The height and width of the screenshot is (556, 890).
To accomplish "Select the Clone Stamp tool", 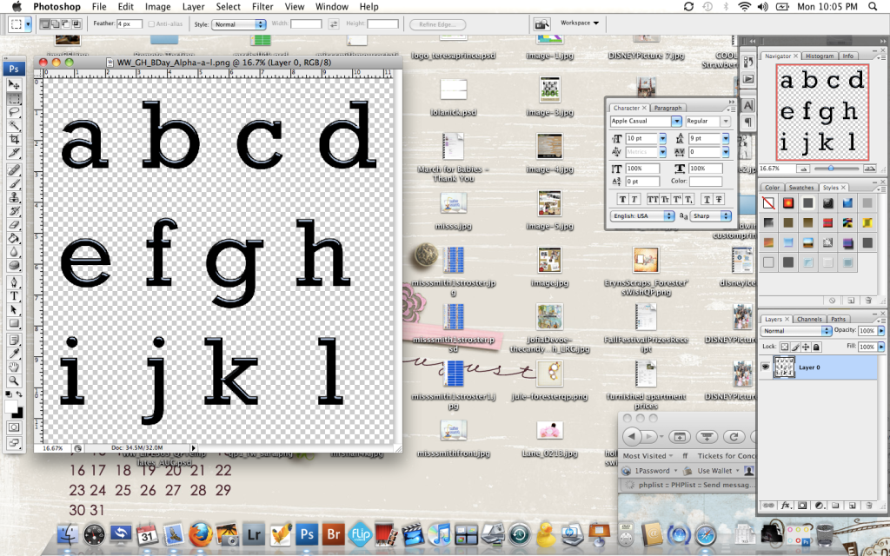I will click(14, 197).
